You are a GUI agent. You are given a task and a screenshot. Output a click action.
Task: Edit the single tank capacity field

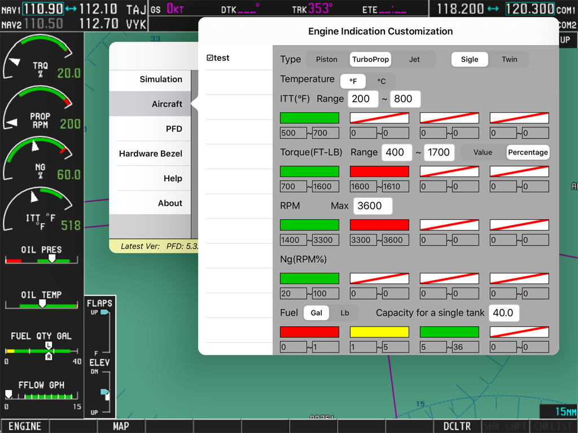[x=503, y=312]
